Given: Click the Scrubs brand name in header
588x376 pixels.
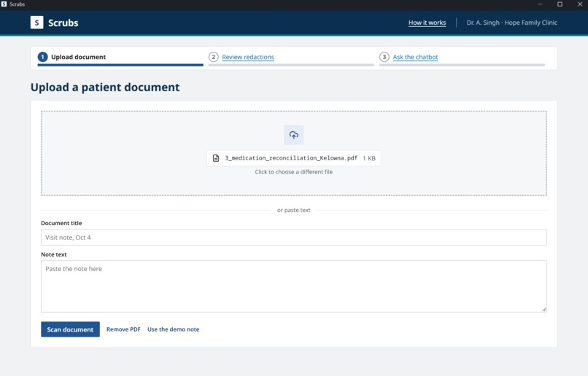Looking at the screenshot, I should [x=63, y=23].
